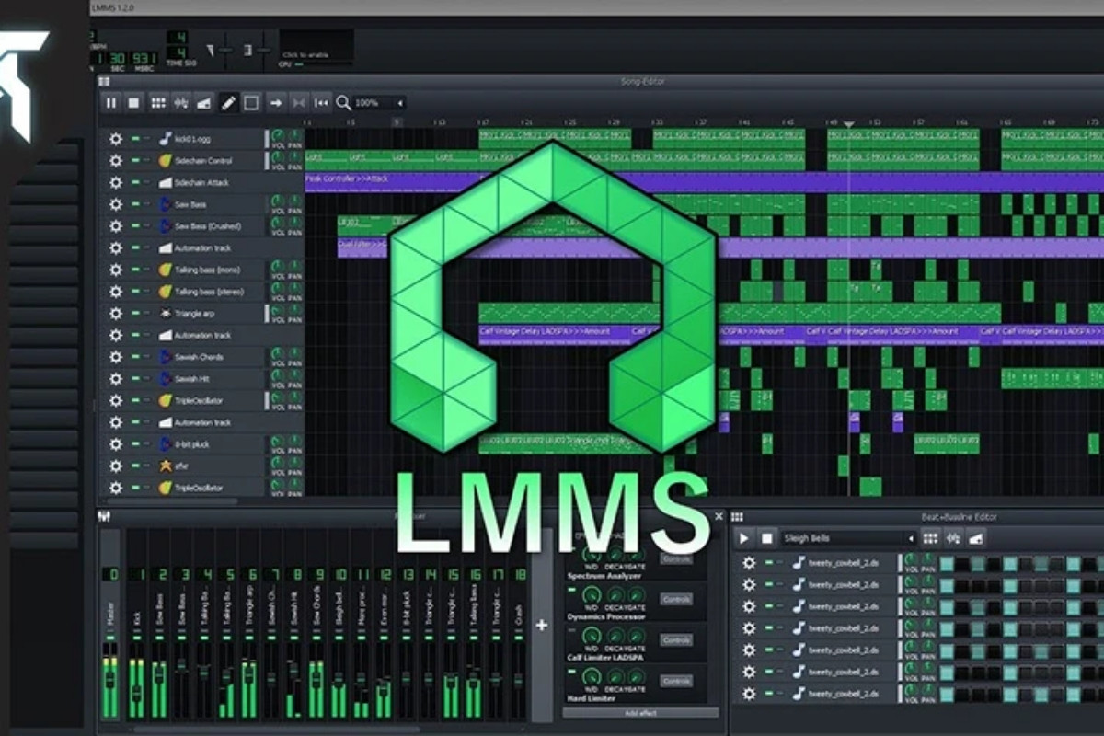
Task: Open track actions gear for Saw Bass (Crushed)
Action: point(115,226)
